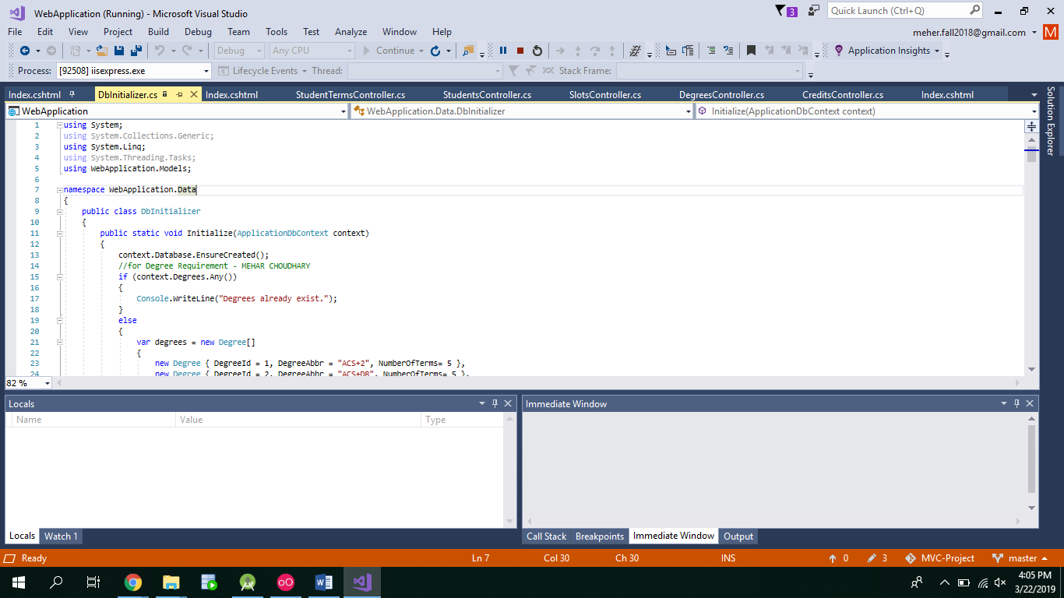Image resolution: width=1064 pixels, height=598 pixels.
Task: Open the Analyze menu
Action: pos(351,32)
